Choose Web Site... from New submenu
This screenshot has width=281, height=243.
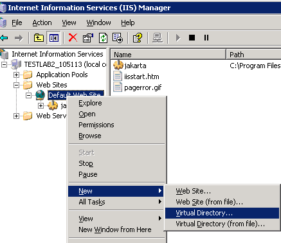pos(222,191)
